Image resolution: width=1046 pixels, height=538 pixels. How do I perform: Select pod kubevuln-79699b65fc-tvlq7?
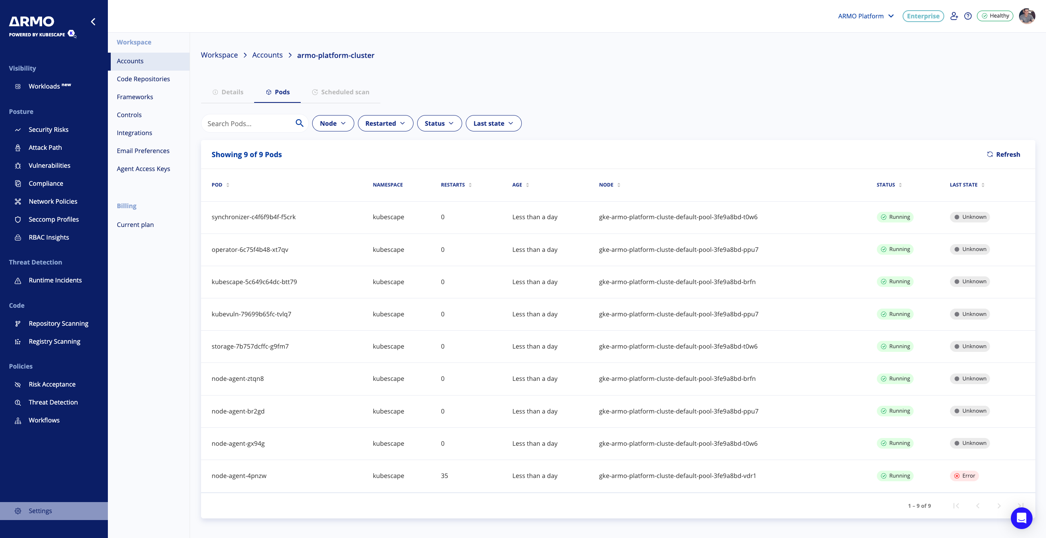click(x=251, y=314)
